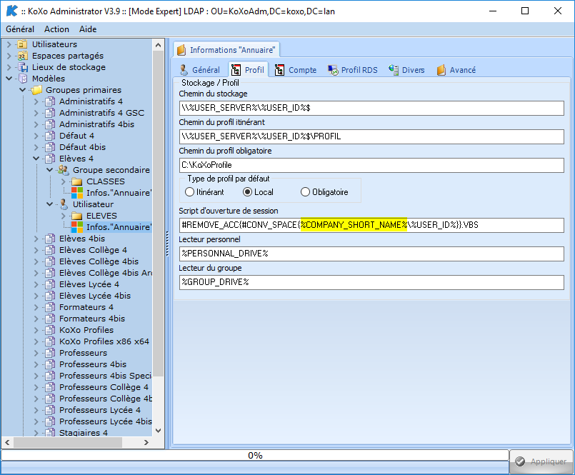Screen dimensions: 575x475
Task: Collapse the Groupe secondaire node
Action: (x=50, y=170)
